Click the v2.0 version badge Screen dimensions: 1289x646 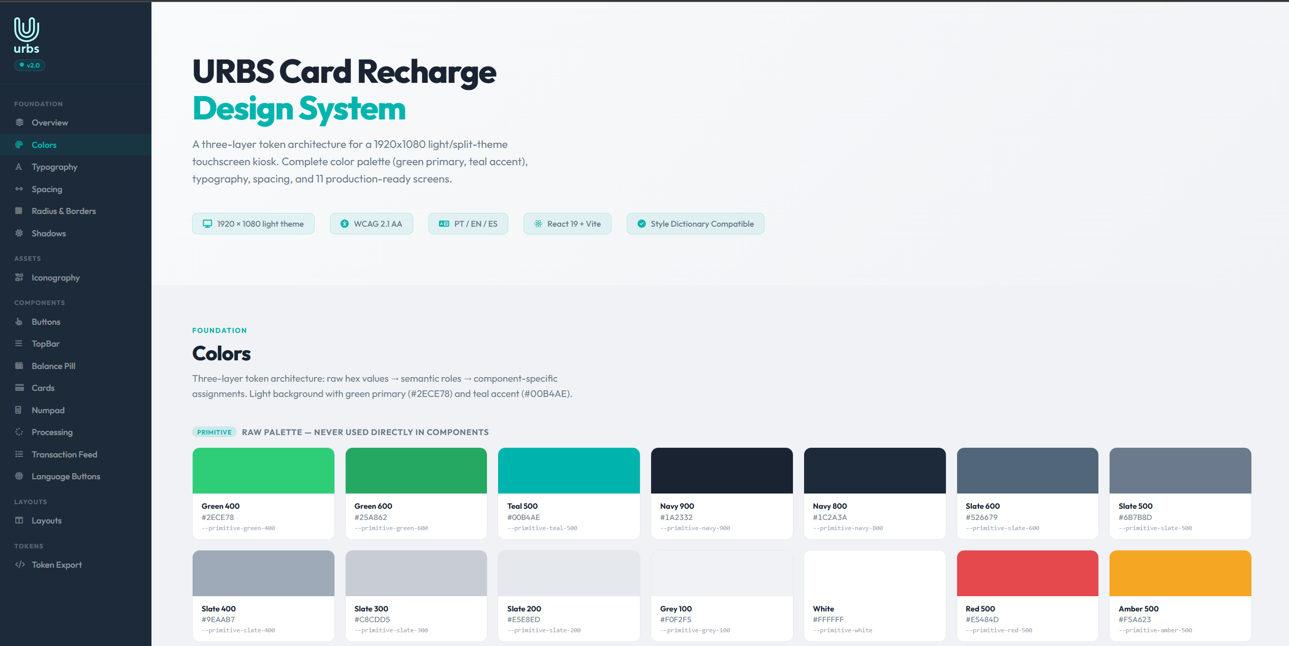point(29,65)
